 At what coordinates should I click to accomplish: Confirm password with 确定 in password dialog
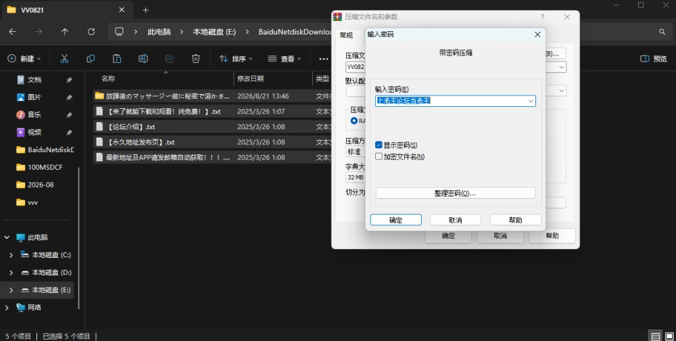point(395,220)
